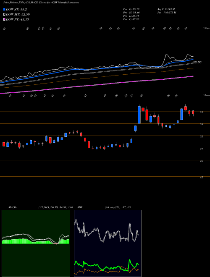
Task: Click the 46 price axis label
Action: coord(201,161)
